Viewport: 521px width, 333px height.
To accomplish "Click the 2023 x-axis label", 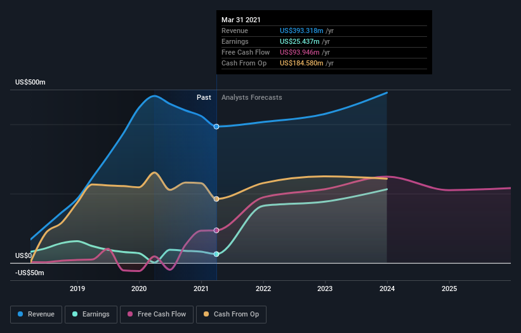I will (x=325, y=289).
